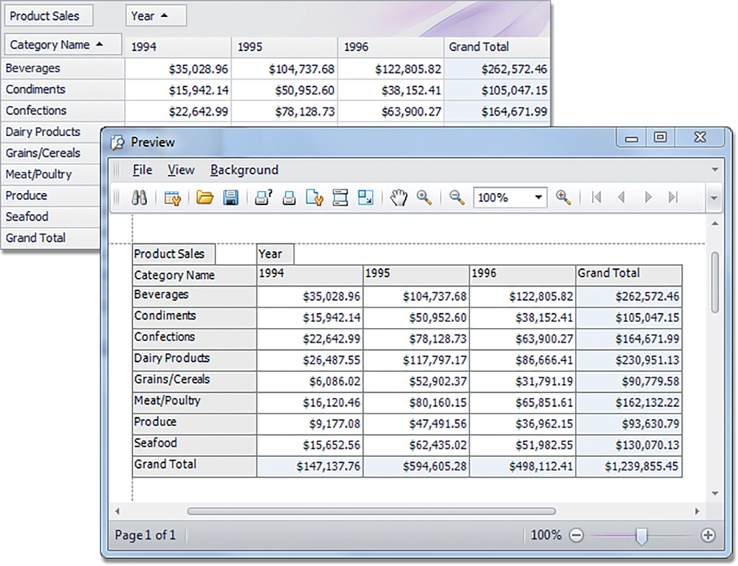This screenshot has height=566, width=738.
Task: Click the Zoom In toolbar icon
Action: pyautogui.click(x=563, y=198)
